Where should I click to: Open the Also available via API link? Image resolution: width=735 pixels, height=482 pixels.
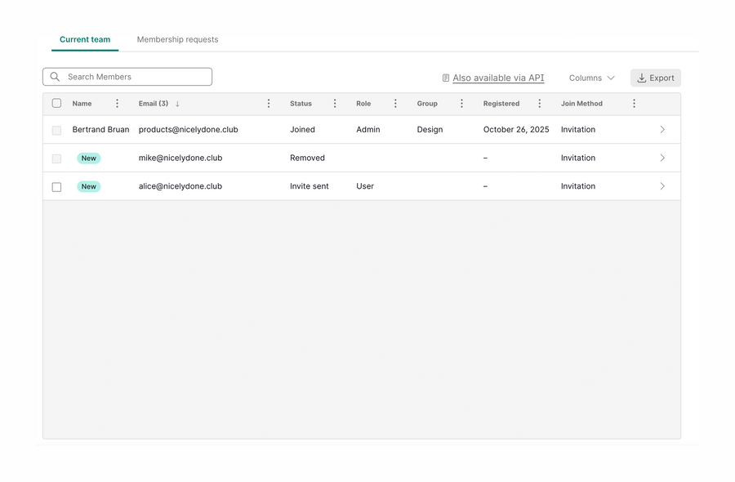(x=498, y=77)
